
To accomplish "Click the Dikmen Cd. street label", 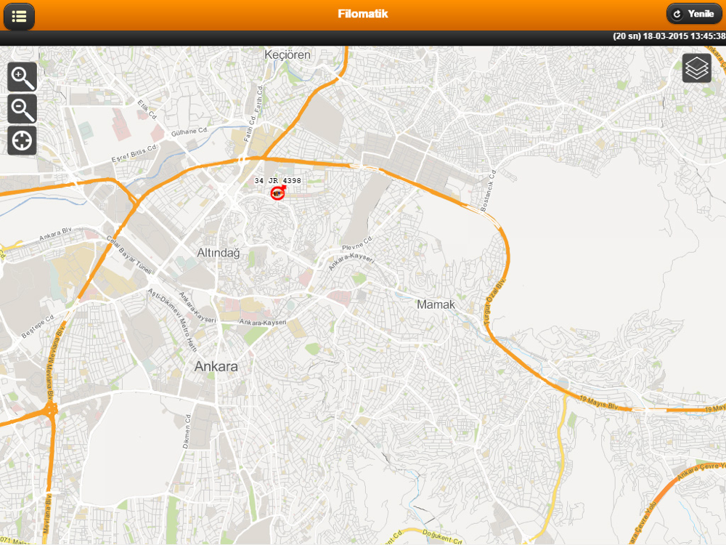I will pos(186,431).
